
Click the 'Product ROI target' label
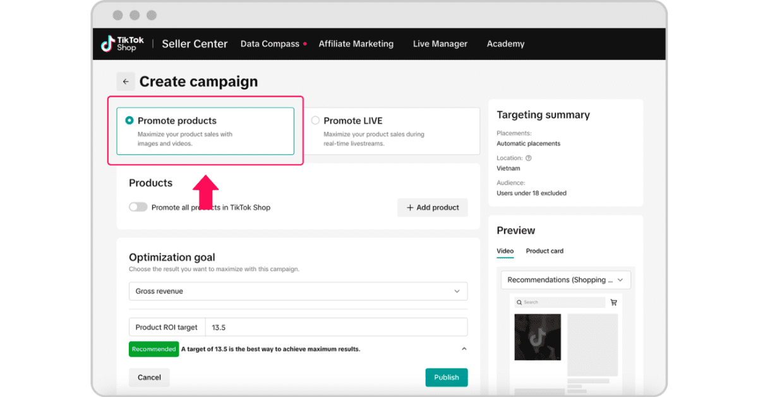pos(167,327)
